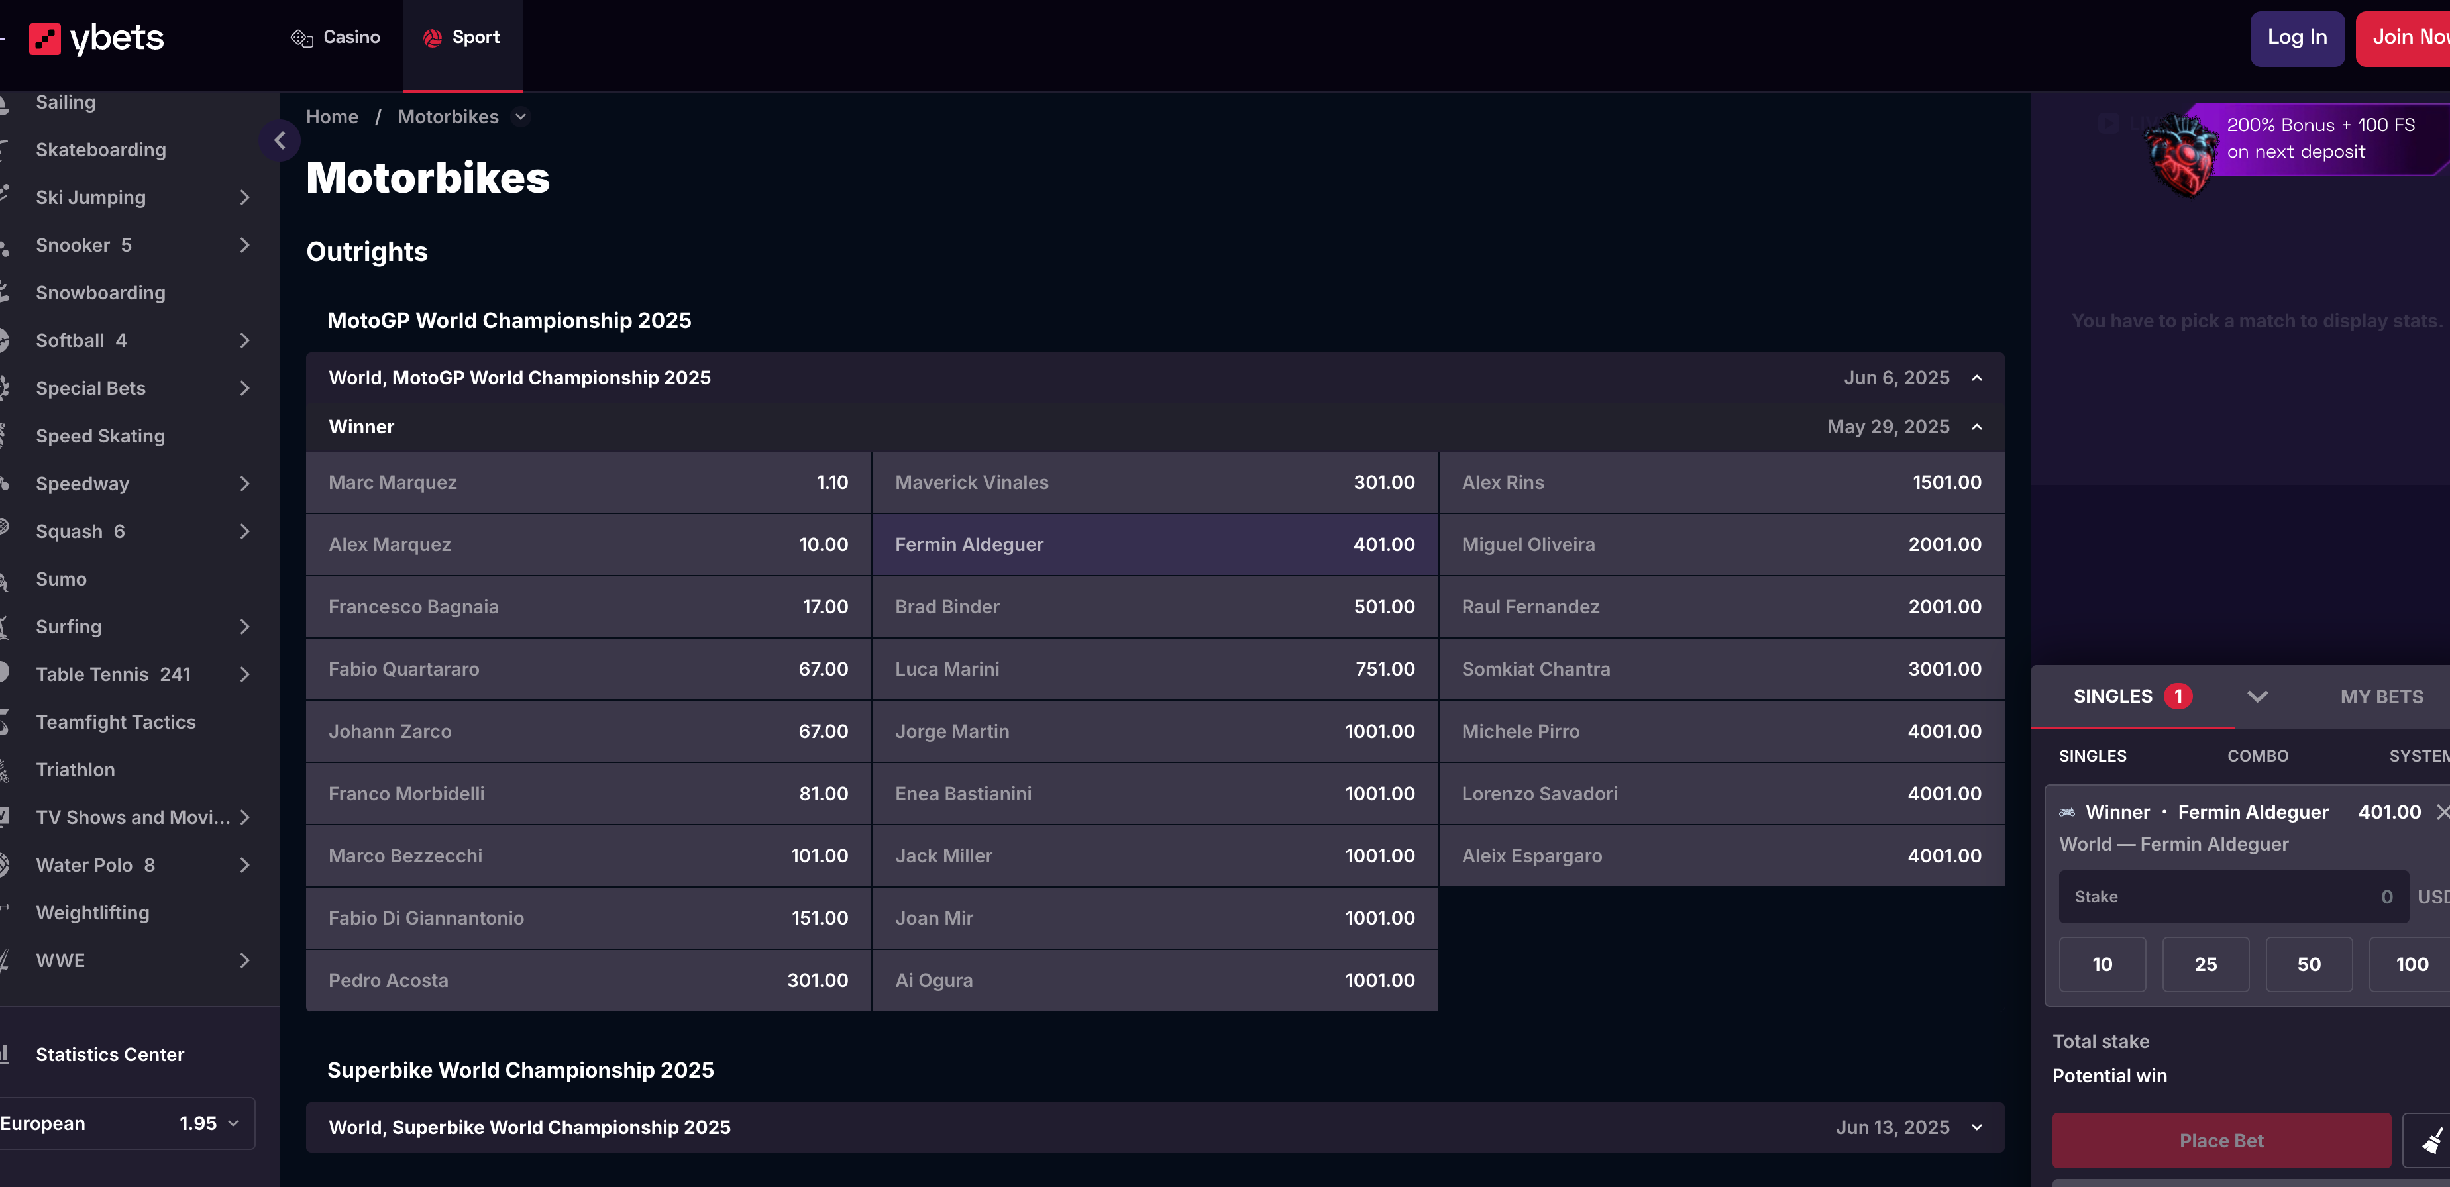Expand the betslip chevron next to SINGLES
Screen dimensions: 2450x1187
[2258, 696]
